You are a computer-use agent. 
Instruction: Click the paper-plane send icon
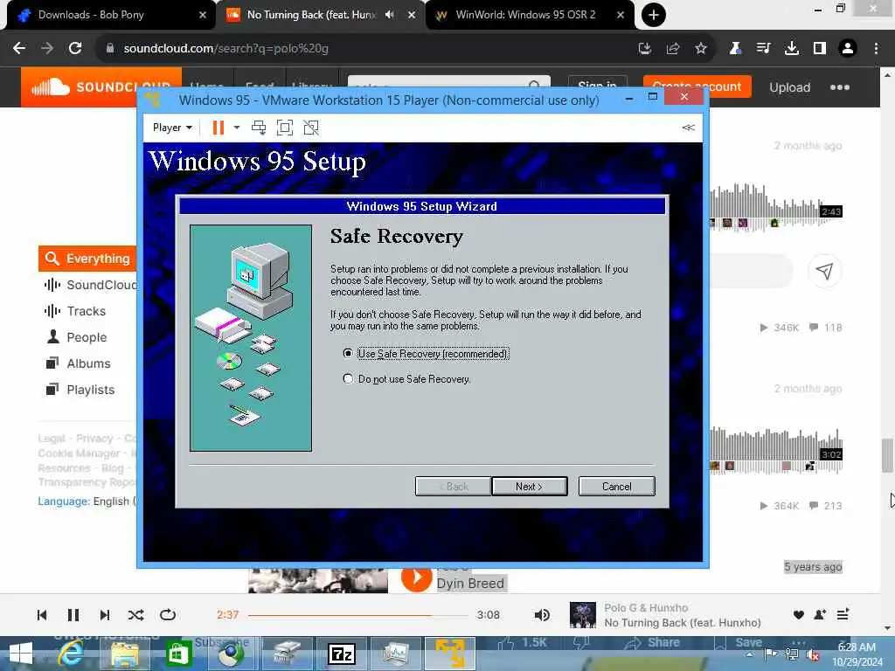click(x=824, y=272)
